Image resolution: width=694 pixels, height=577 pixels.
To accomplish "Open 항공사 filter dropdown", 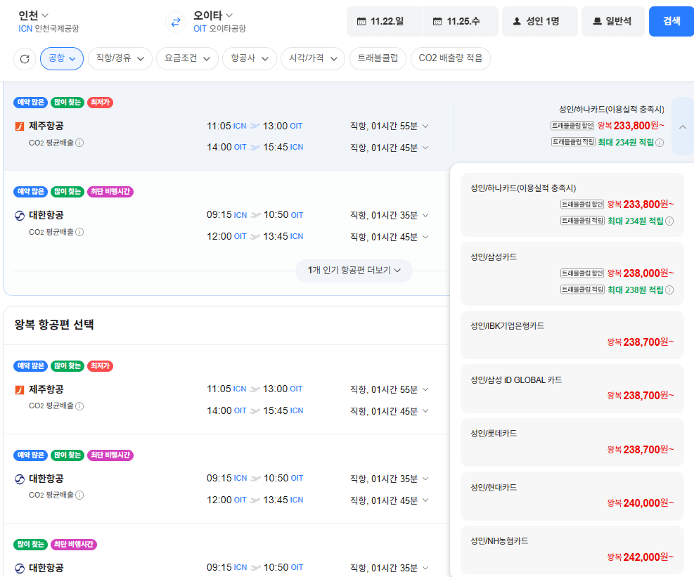I will (x=250, y=58).
